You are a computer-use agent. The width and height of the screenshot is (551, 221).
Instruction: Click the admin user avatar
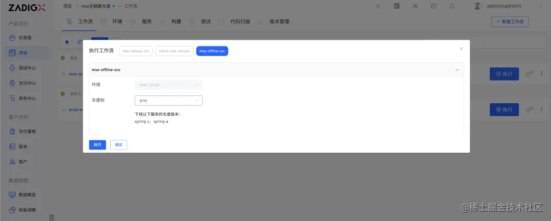[x=477, y=6]
